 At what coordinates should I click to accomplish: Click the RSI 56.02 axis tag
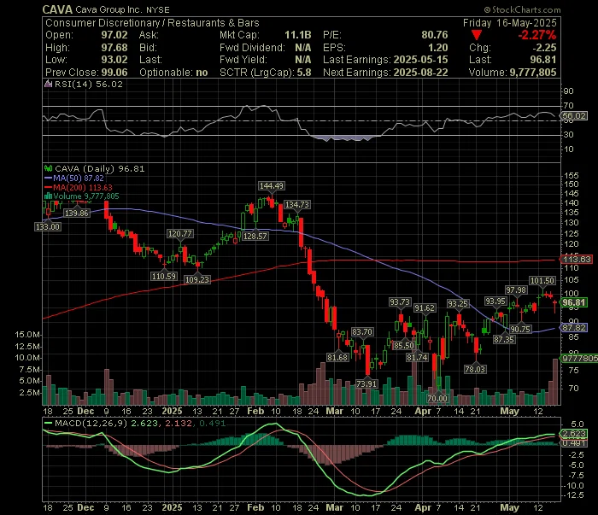point(574,116)
